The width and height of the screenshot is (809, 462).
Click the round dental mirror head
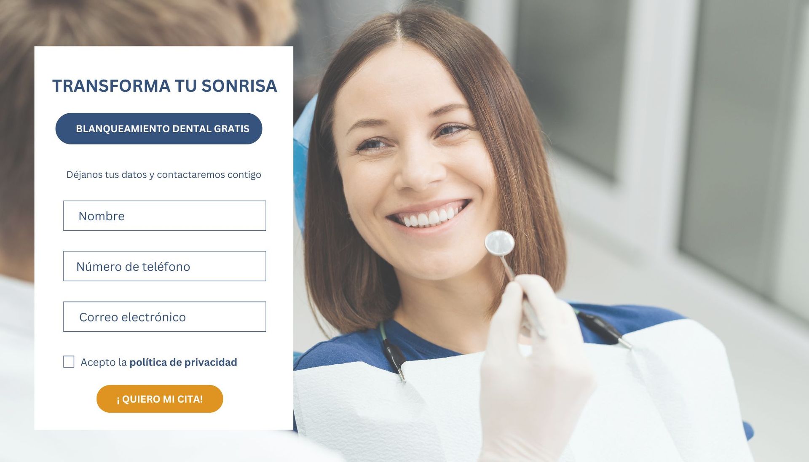click(500, 243)
